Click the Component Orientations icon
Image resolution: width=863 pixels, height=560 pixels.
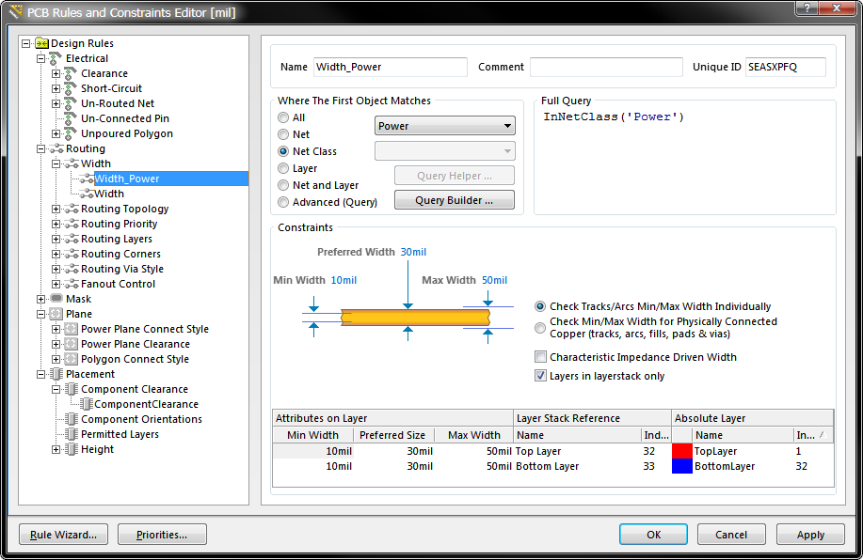coord(71,419)
